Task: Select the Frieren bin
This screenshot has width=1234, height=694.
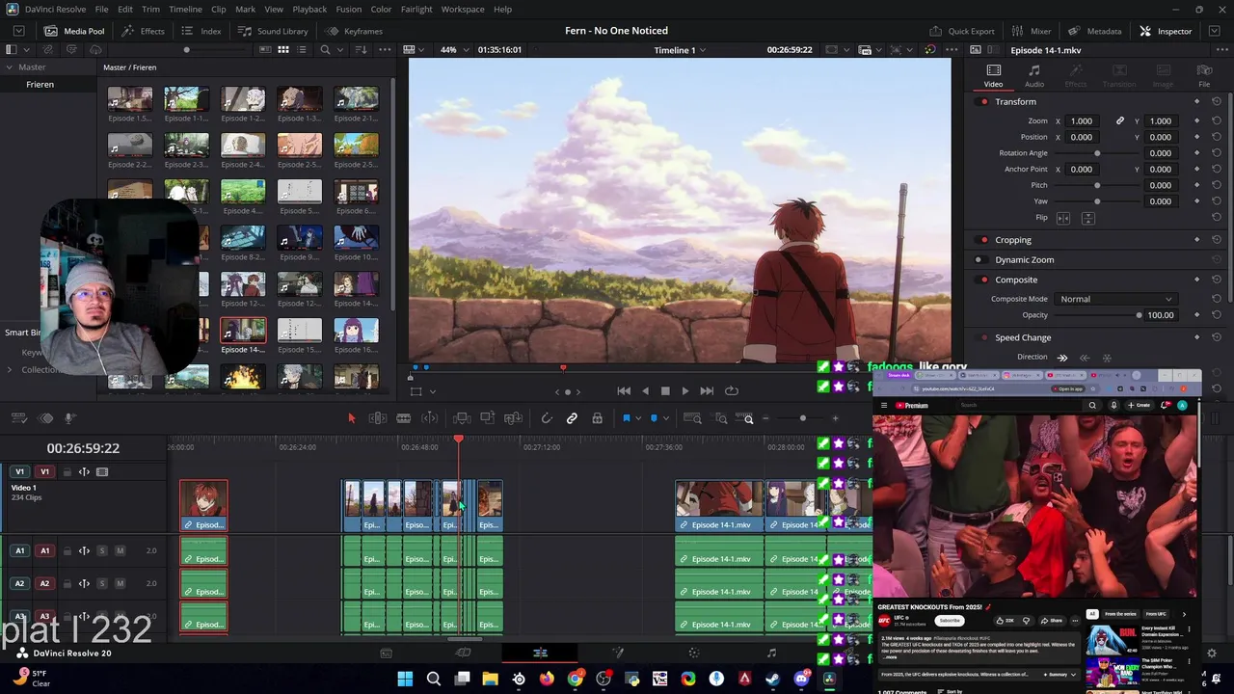Action: click(x=40, y=85)
